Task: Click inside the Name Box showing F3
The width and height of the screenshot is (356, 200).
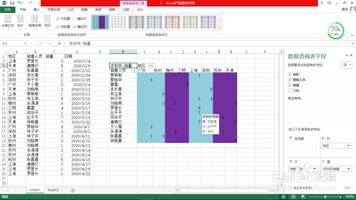Action: [12, 44]
